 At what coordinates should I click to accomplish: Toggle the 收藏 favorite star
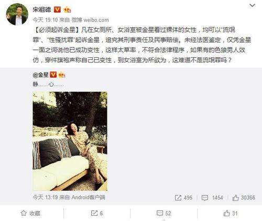(x=30, y=213)
